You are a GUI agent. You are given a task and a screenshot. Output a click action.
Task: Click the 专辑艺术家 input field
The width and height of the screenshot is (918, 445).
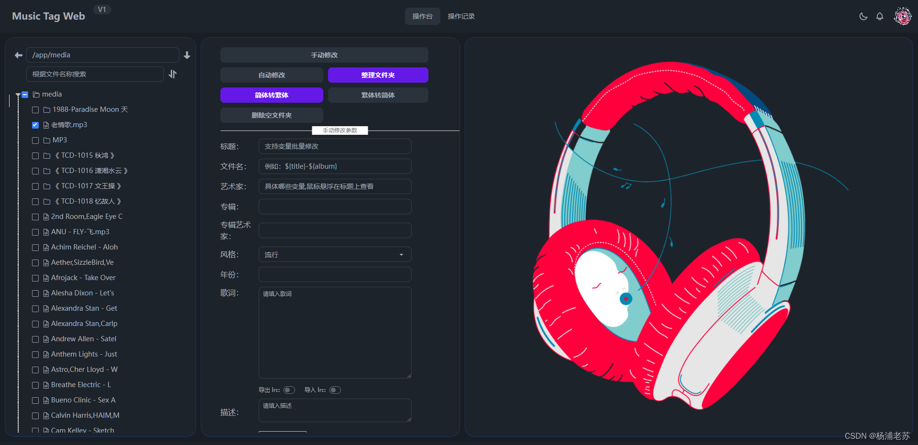pyautogui.click(x=335, y=230)
